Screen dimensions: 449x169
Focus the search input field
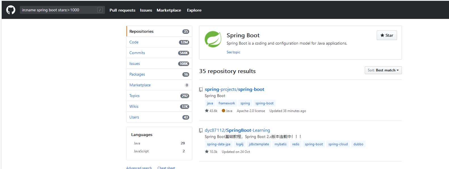pos(62,10)
